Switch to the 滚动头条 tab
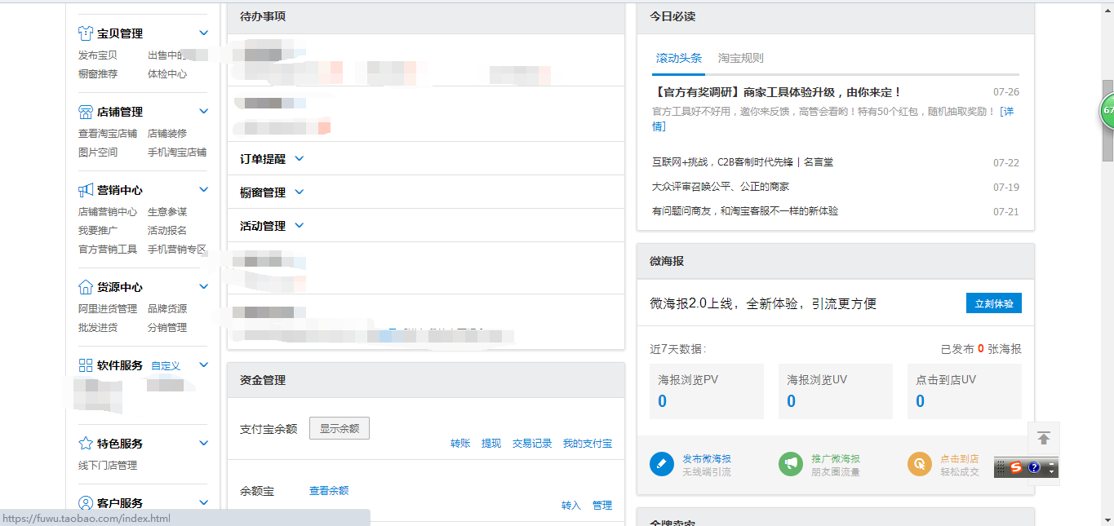This screenshot has height=526, width=1114. [679, 58]
